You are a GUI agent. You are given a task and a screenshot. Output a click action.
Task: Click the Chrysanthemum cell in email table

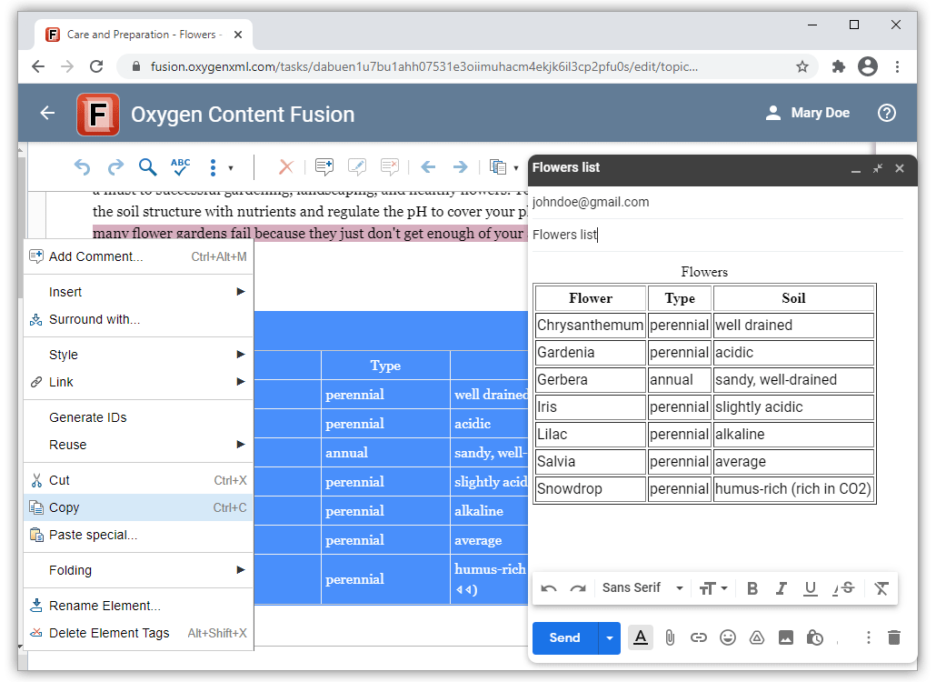(591, 326)
